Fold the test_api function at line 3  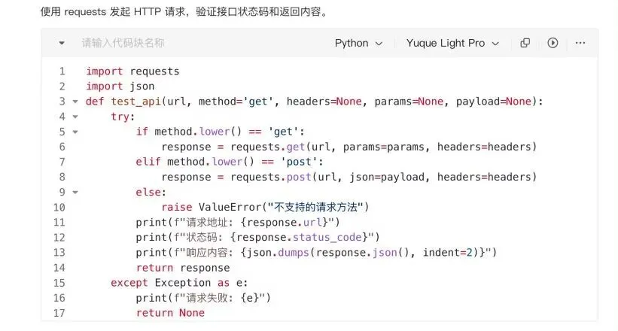[x=75, y=102]
